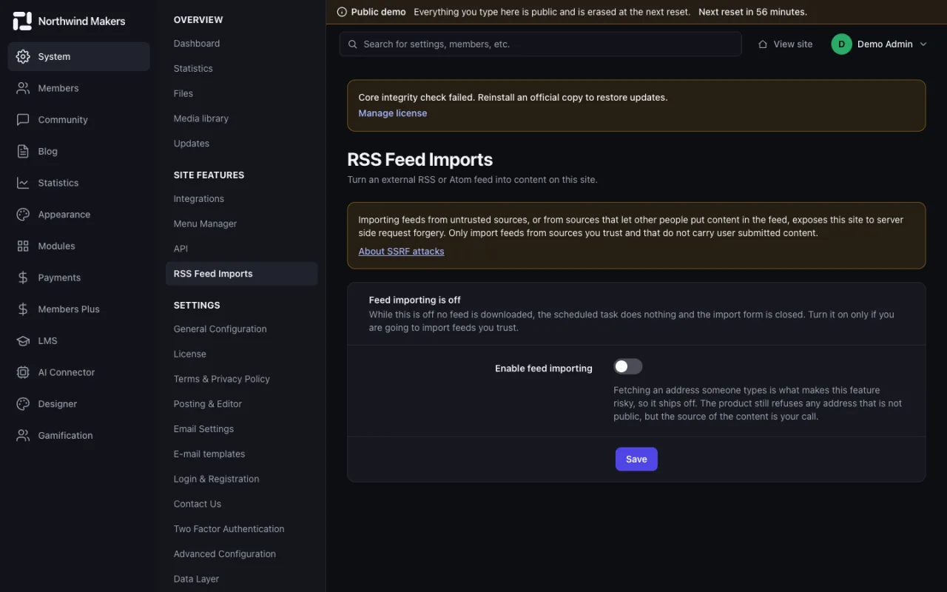This screenshot has width=947, height=592.
Task: Select the RSS Feed Imports menu item
Action: [241, 274]
